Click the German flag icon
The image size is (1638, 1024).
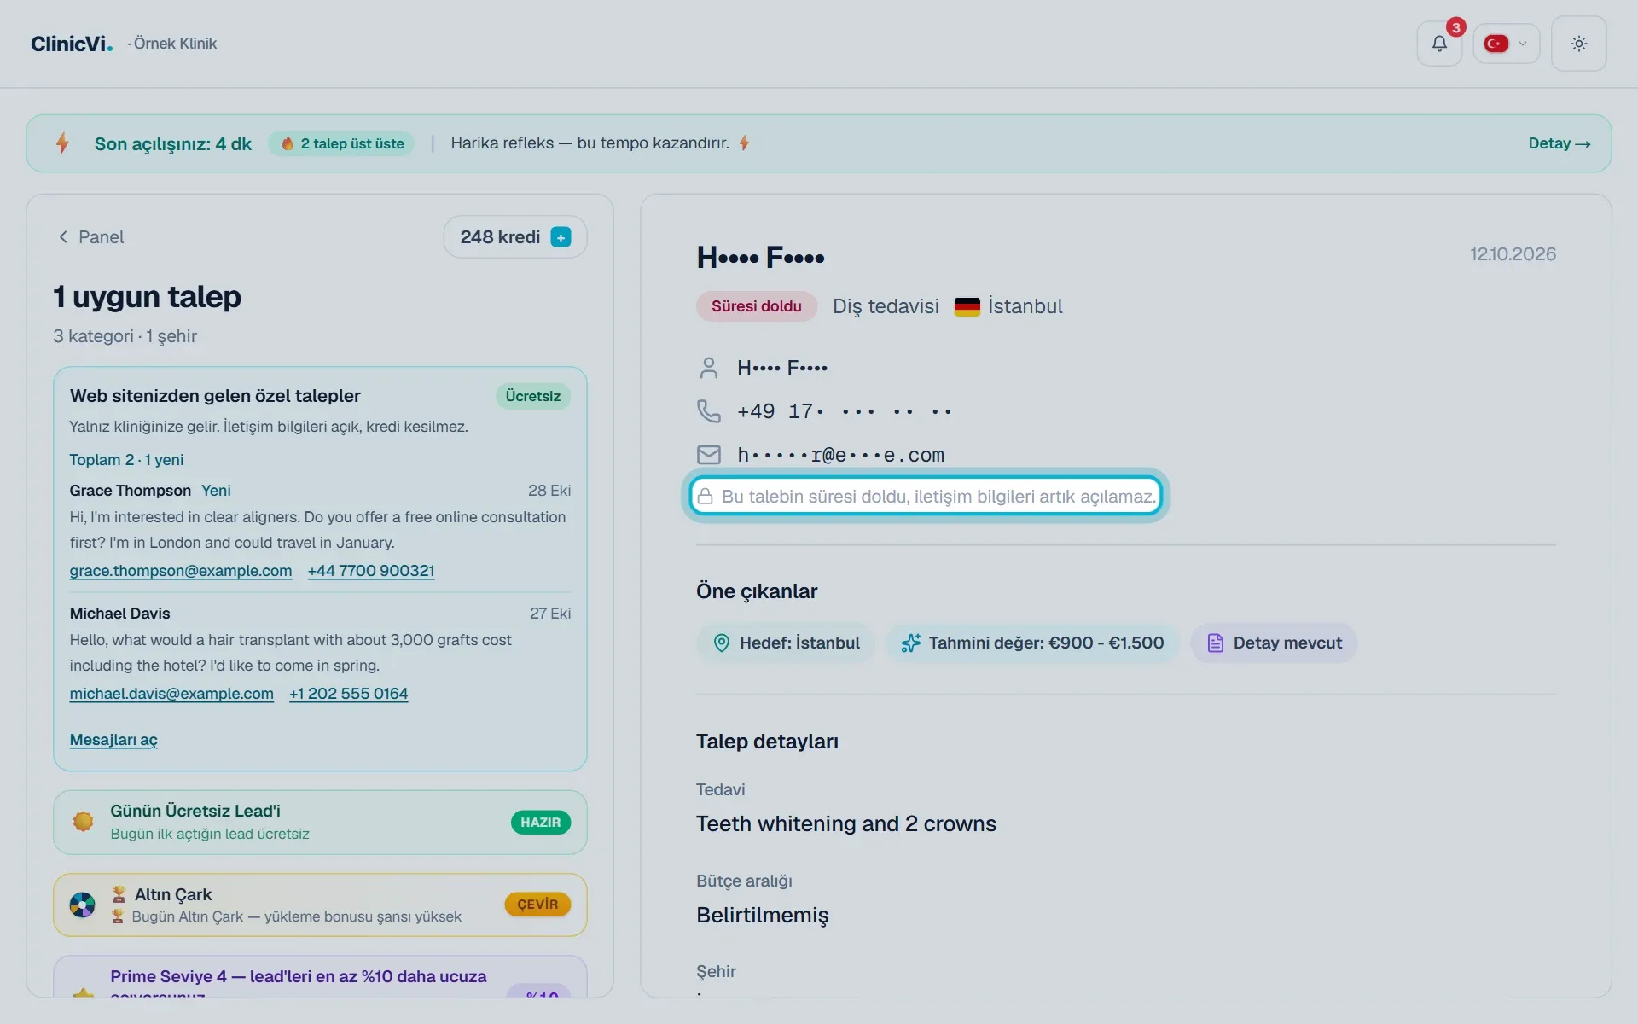tap(967, 306)
